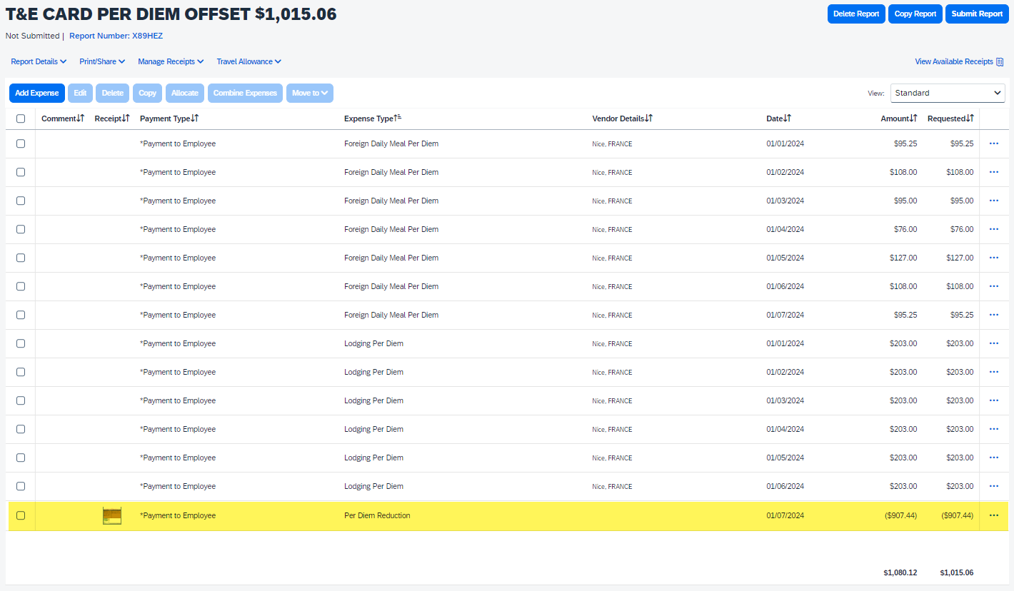The height and width of the screenshot is (591, 1014).
Task: Toggle the select-all checkbox in the header
Action: (x=21, y=118)
